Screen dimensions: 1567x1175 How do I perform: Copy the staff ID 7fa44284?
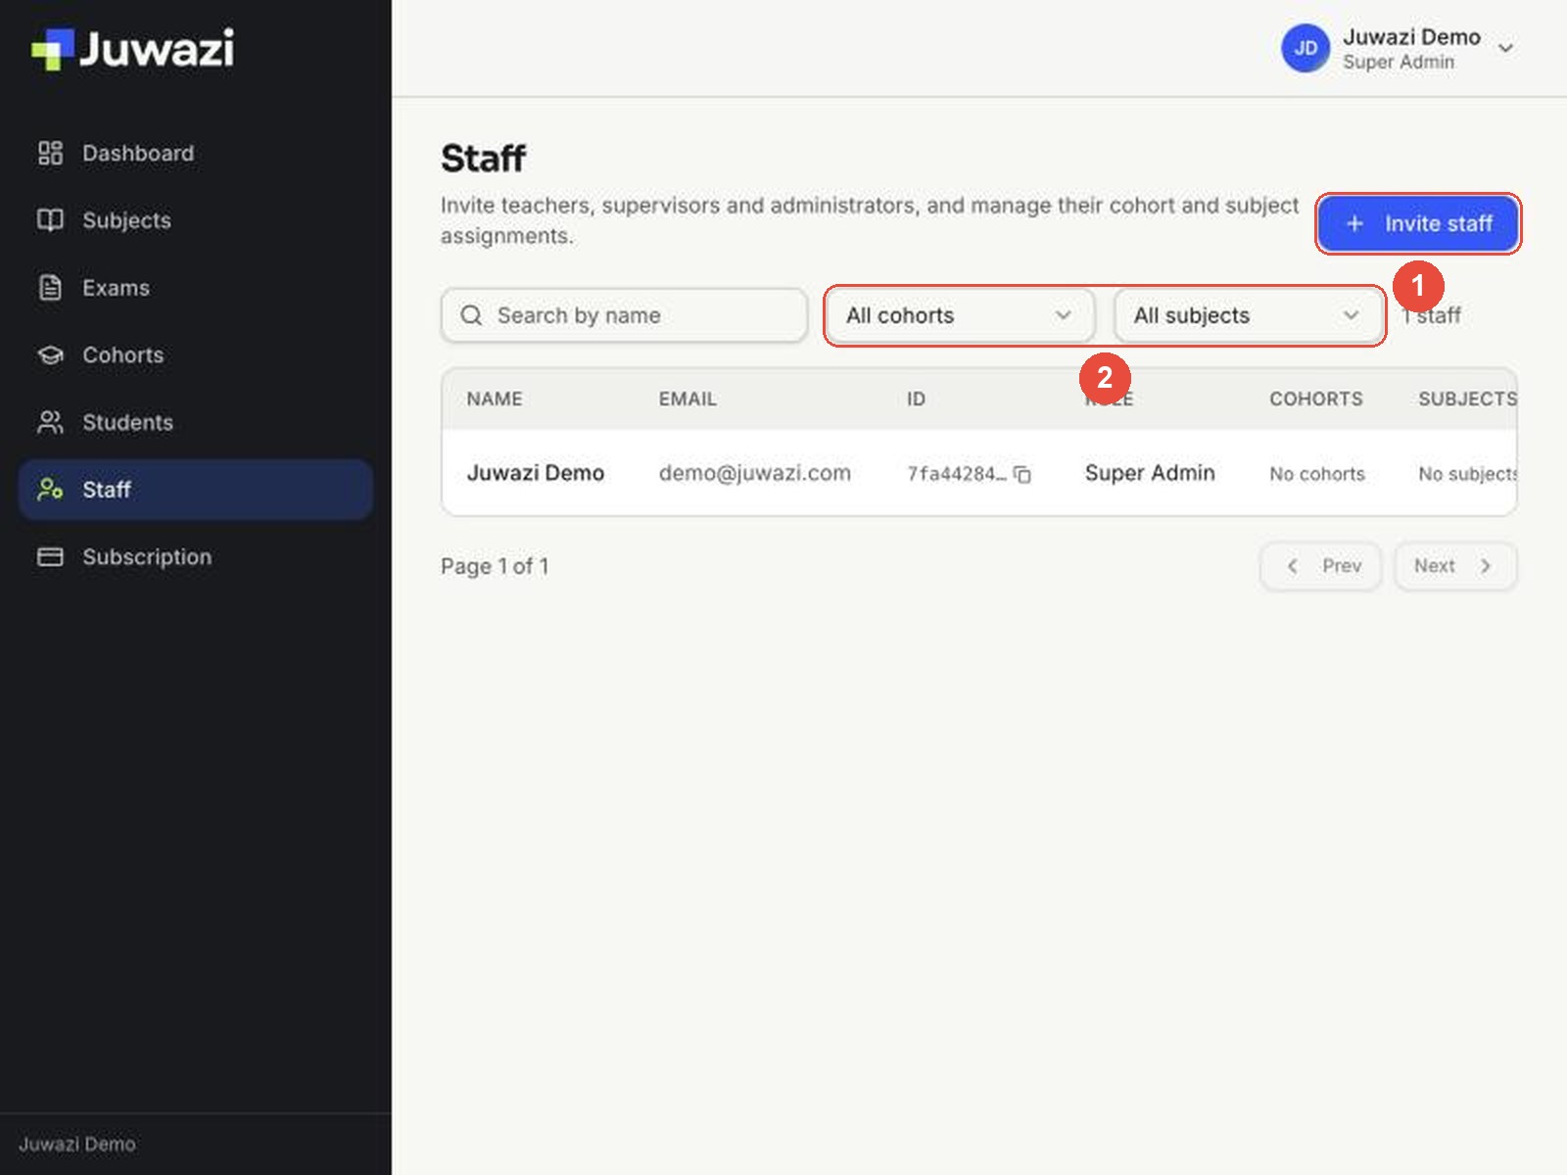(x=1022, y=475)
